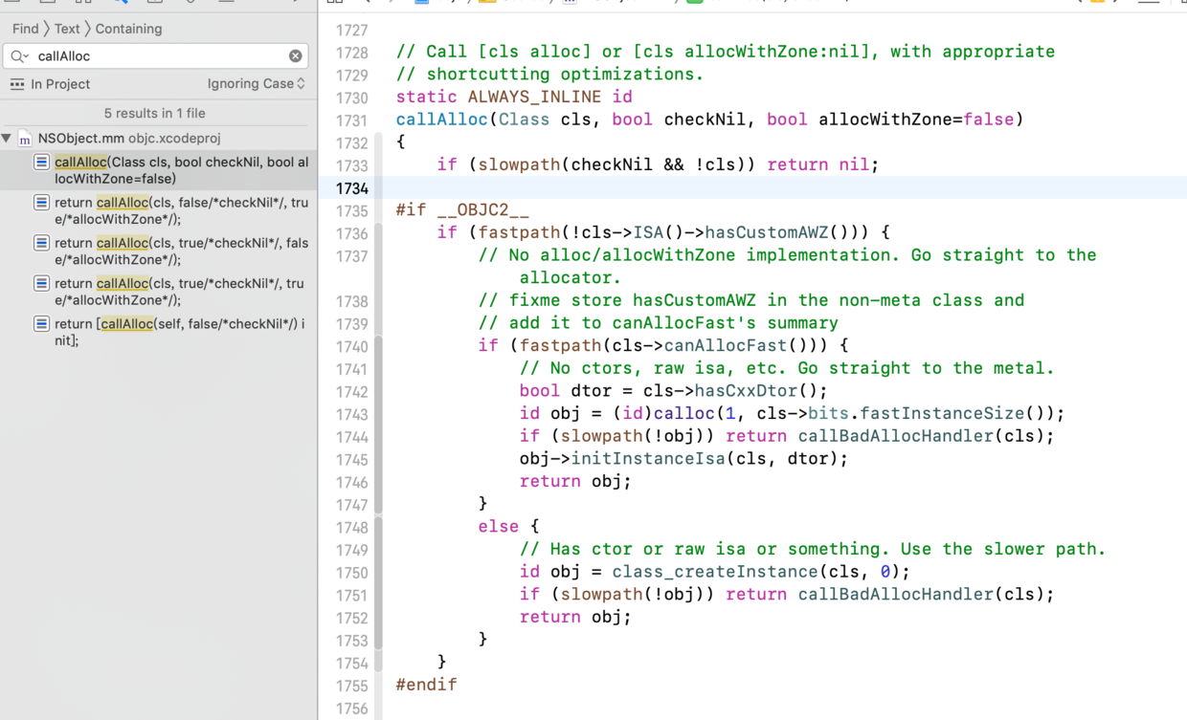The width and height of the screenshot is (1187, 720).
Task: Click fastInstanceSize in the calloc line
Action: pos(942,413)
